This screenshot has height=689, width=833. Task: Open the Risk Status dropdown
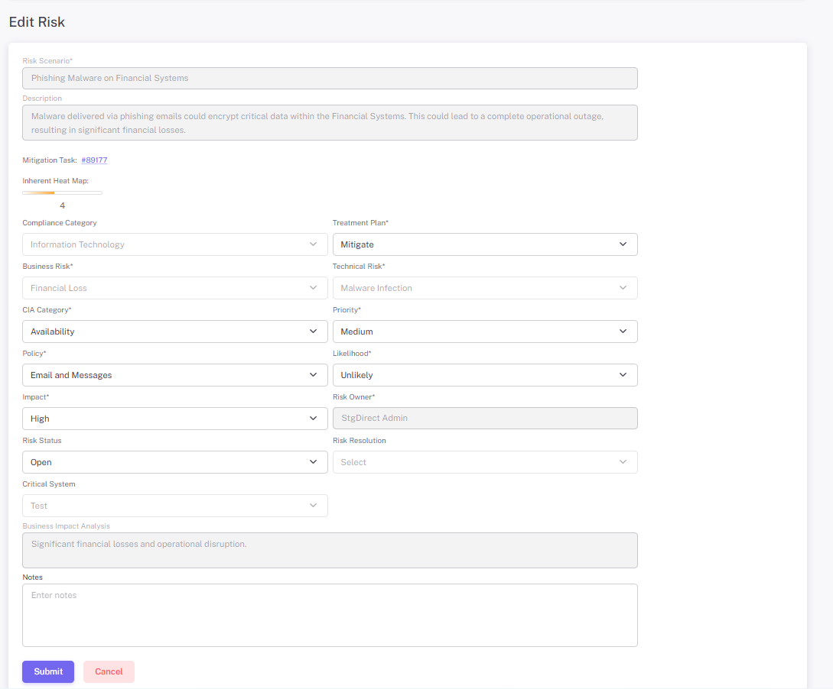[x=174, y=462]
